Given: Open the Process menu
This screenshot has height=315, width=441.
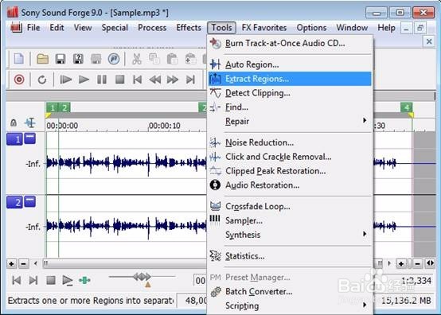Looking at the screenshot, I should click(x=152, y=28).
